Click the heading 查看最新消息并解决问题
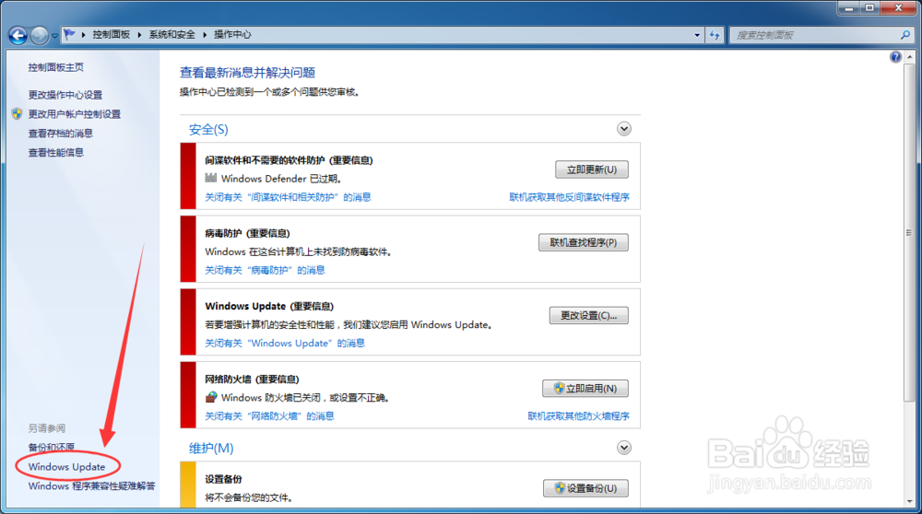The width and height of the screenshot is (922, 514). (x=247, y=72)
